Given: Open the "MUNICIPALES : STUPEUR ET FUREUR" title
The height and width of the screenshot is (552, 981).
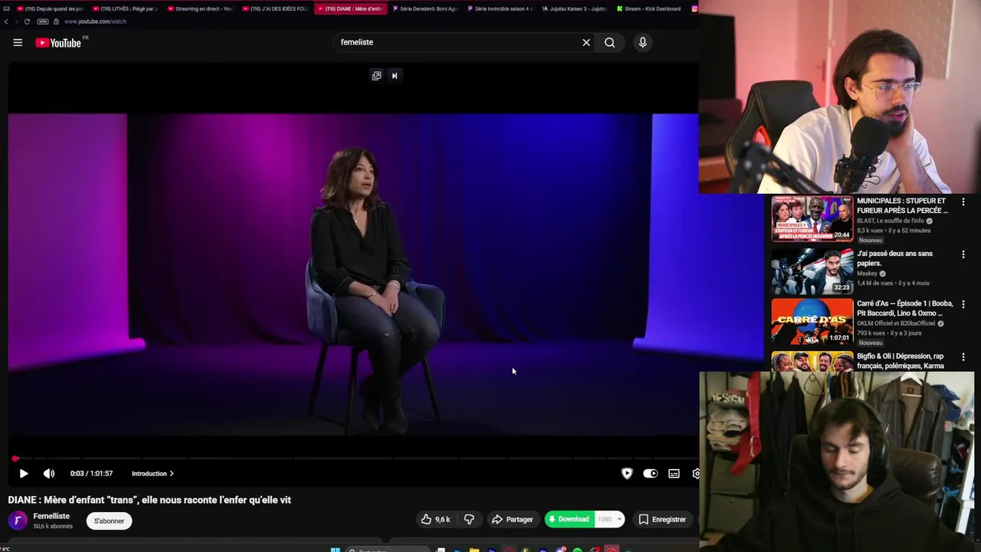Looking at the screenshot, I should [x=902, y=205].
